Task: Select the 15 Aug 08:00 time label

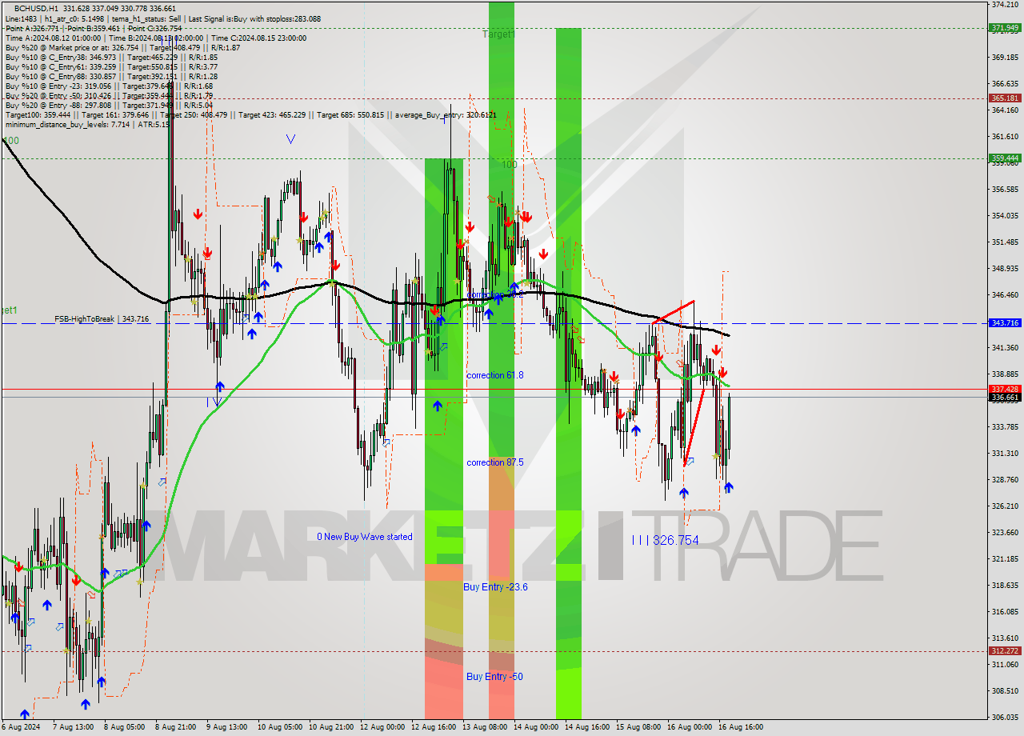Action: [x=638, y=727]
